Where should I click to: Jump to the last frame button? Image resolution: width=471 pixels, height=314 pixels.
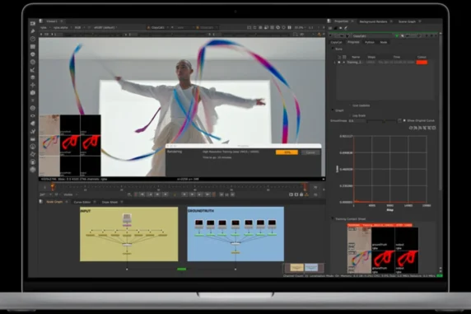[x=208, y=194]
